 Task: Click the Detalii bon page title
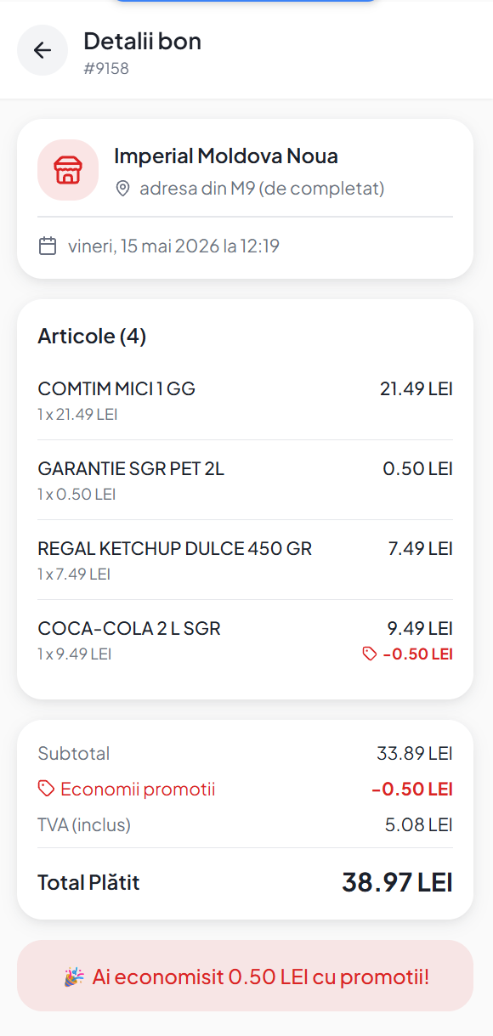[142, 41]
